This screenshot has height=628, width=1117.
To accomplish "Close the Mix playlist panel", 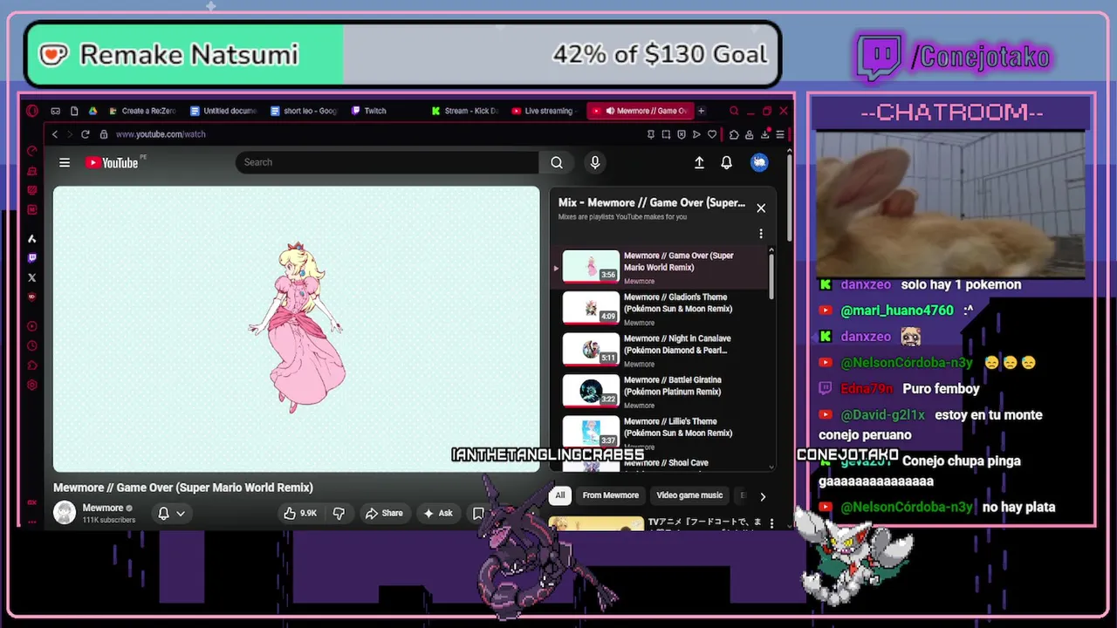I will coord(761,208).
